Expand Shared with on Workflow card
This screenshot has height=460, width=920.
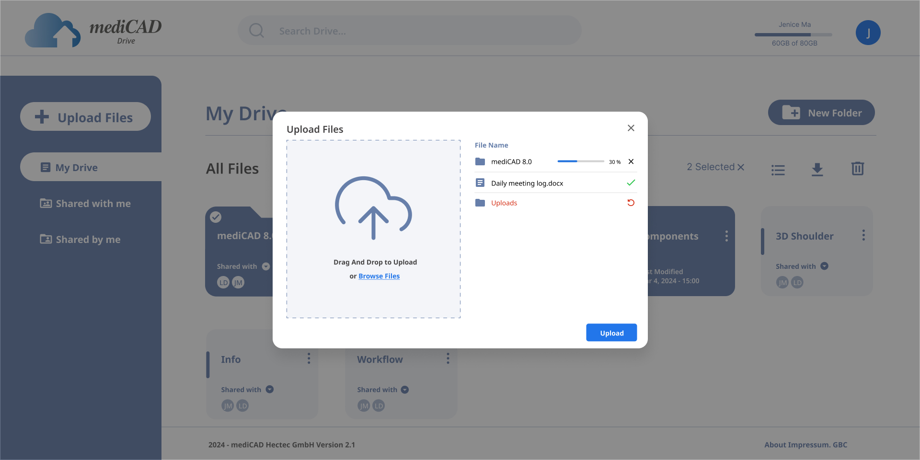[405, 390]
